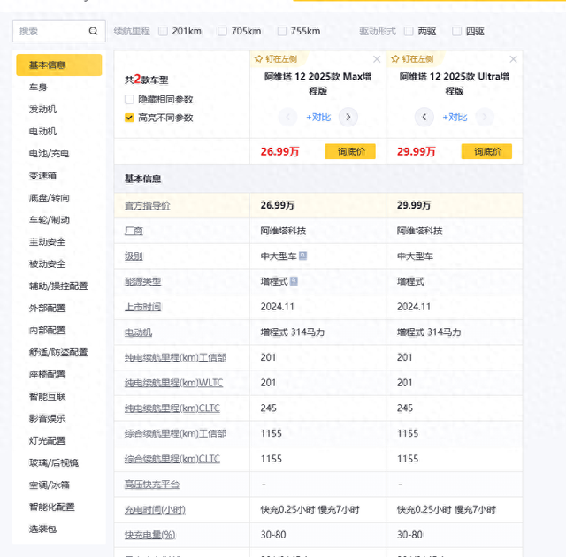566x557 pixels.
Task: Click +对比 under Ultra增程版
Action: (455, 118)
